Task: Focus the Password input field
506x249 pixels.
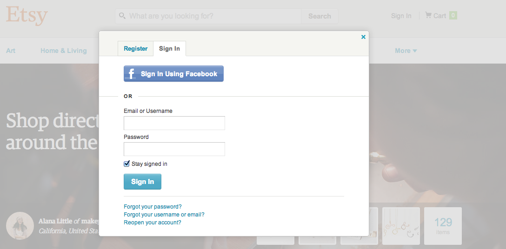Action: point(174,149)
